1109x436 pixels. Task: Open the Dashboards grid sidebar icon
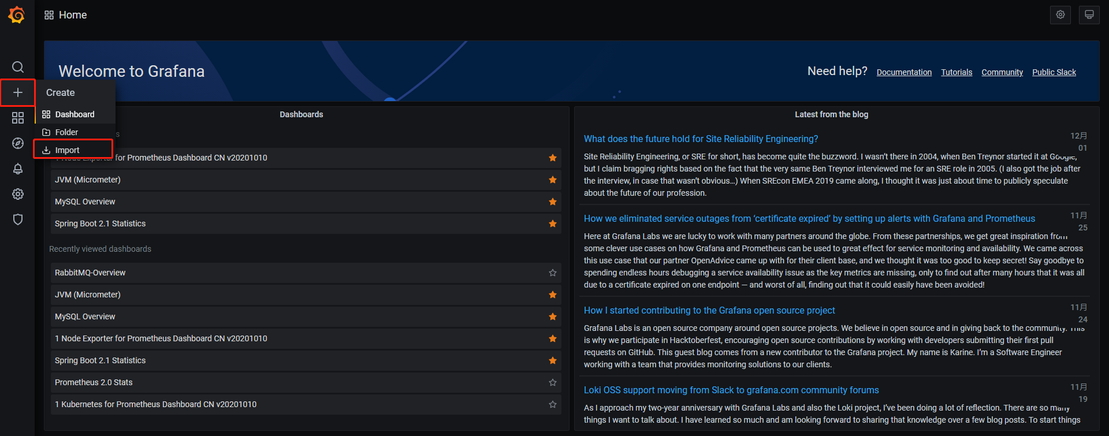[18, 118]
